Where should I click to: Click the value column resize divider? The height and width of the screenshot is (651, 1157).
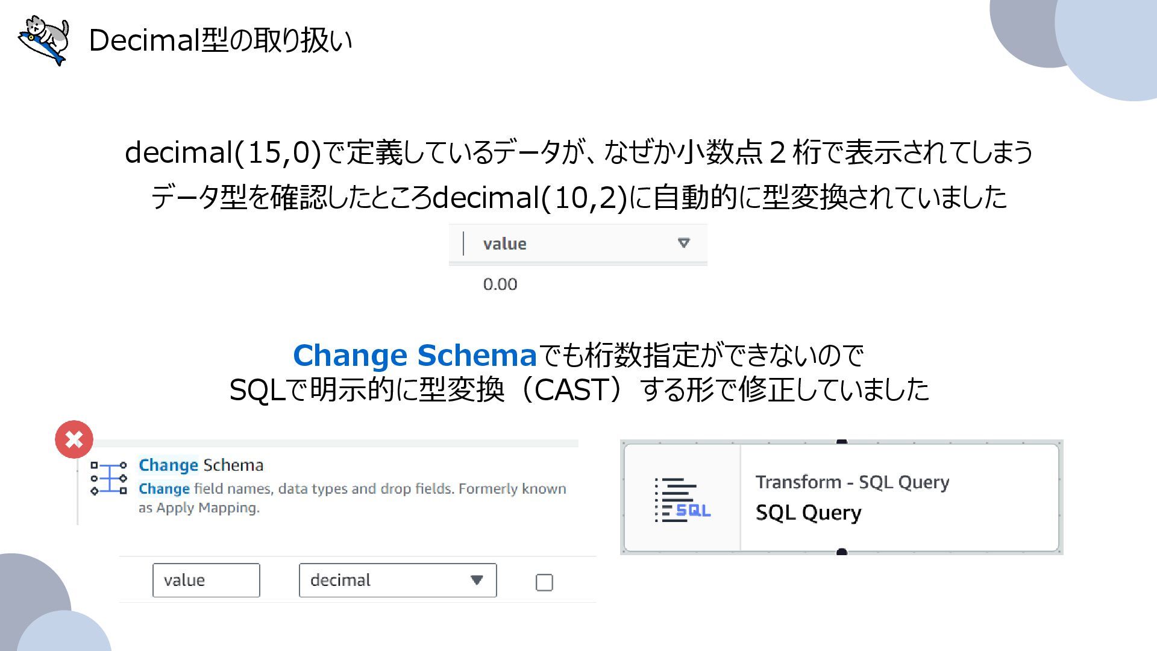[x=463, y=244]
